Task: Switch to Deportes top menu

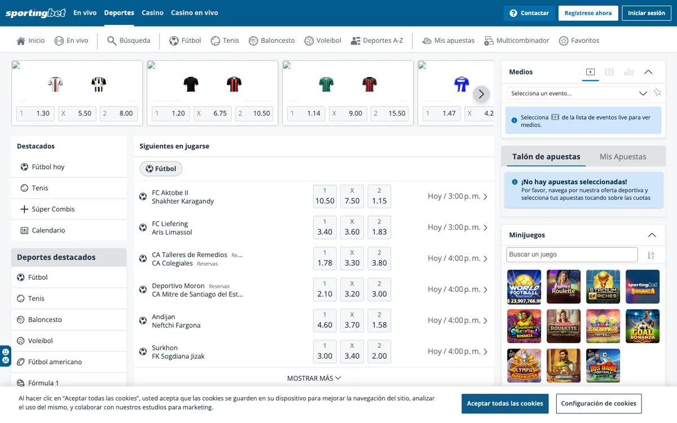Action: [x=119, y=13]
